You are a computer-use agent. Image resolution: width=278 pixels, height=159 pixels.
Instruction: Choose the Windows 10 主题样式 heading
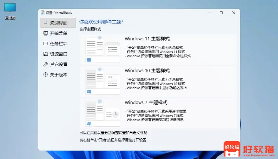pos(147,71)
